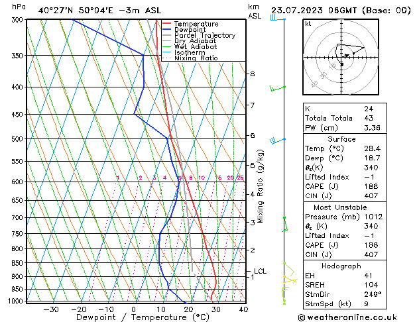Click the Pressure (mb) value '1012'
This screenshot has height=322, width=417.
tap(373, 217)
